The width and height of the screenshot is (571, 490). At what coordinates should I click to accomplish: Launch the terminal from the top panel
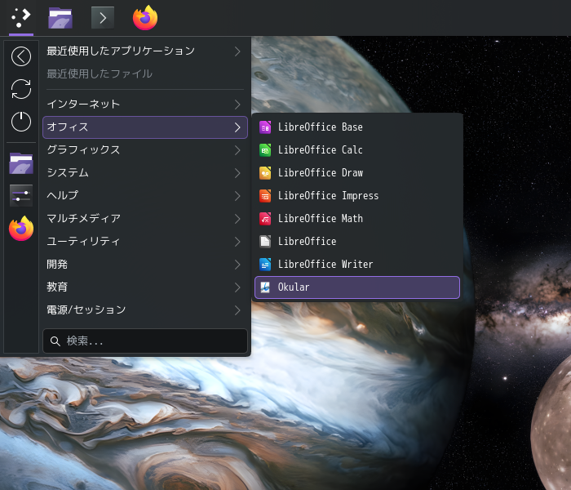[103, 17]
